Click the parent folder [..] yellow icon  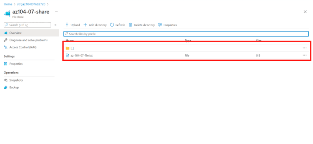[x=67, y=48]
